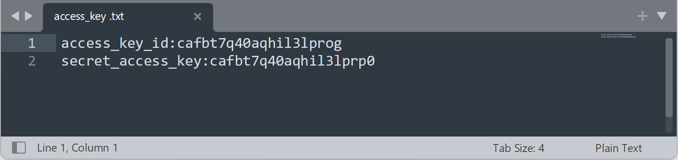The width and height of the screenshot is (678, 160).
Task: Go to previous tab with left arrow
Action: coord(15,16)
